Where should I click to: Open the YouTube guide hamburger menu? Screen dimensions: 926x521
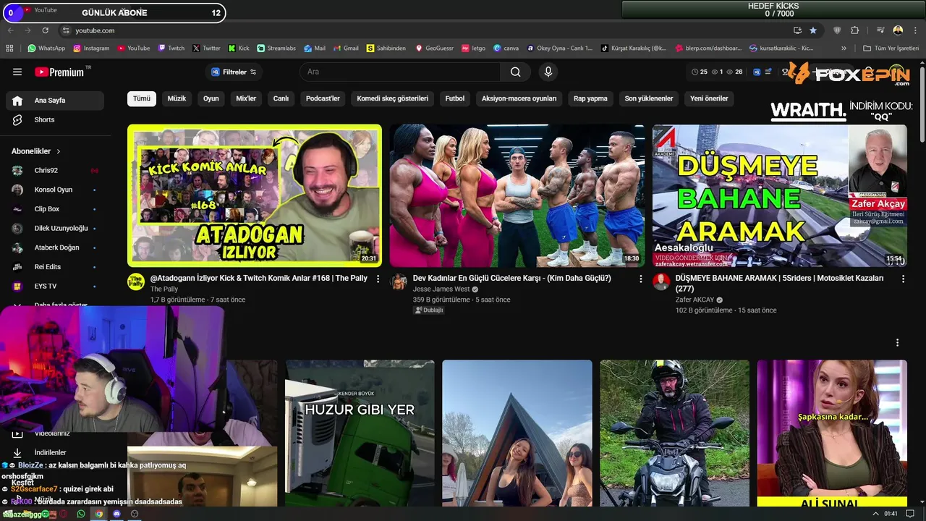pos(17,72)
